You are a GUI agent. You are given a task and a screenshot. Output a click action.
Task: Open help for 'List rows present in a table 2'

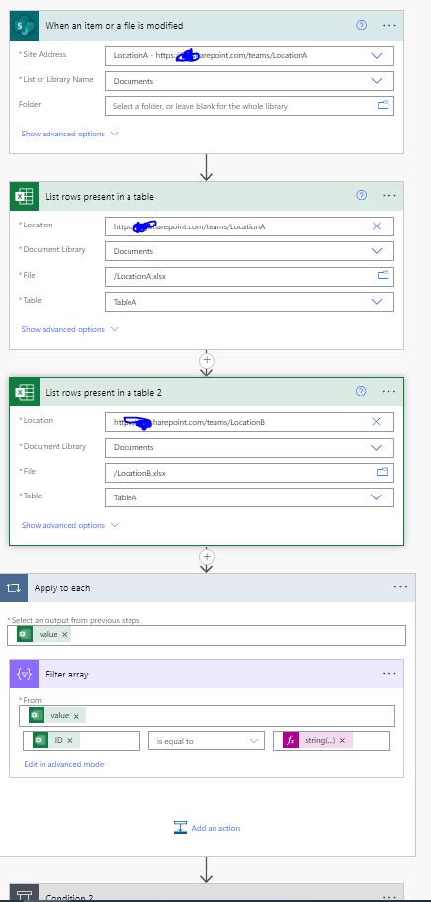coord(361,392)
